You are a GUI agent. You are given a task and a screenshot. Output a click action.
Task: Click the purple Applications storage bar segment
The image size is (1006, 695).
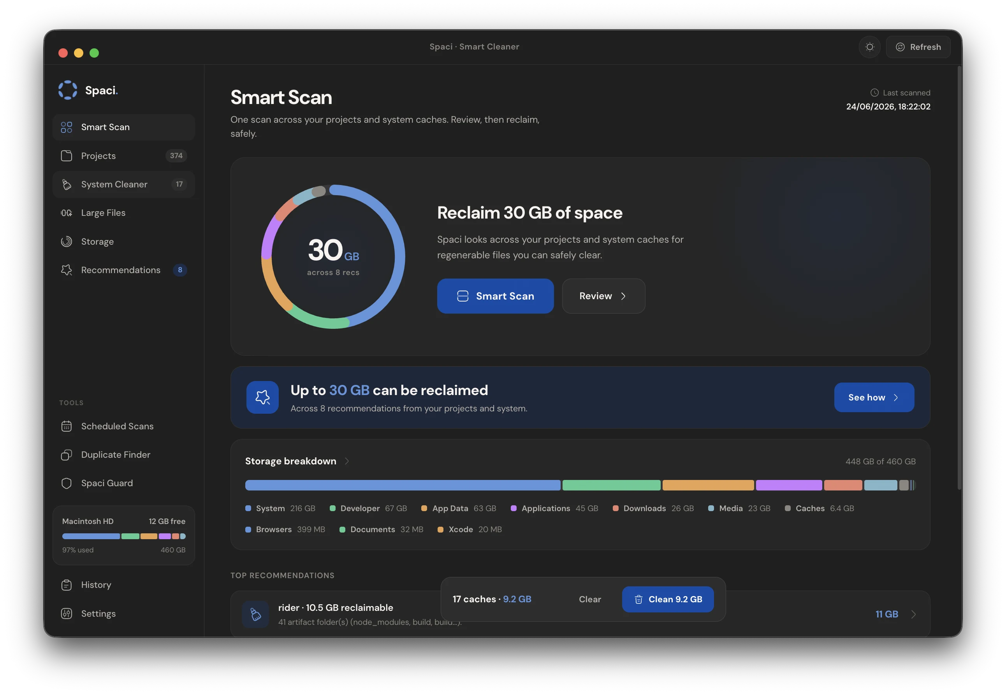pos(789,485)
